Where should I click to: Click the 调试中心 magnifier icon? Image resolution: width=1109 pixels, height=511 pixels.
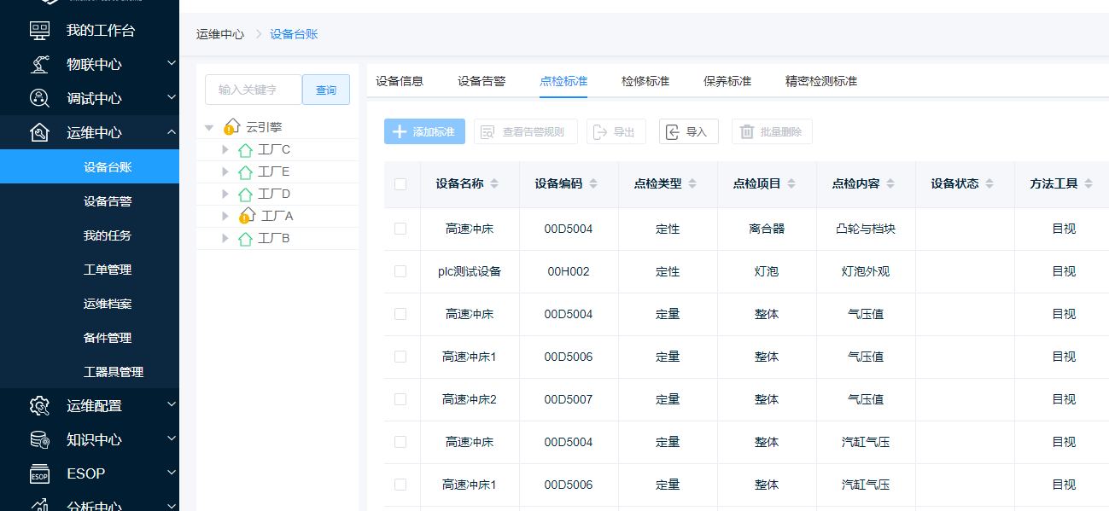(39, 99)
